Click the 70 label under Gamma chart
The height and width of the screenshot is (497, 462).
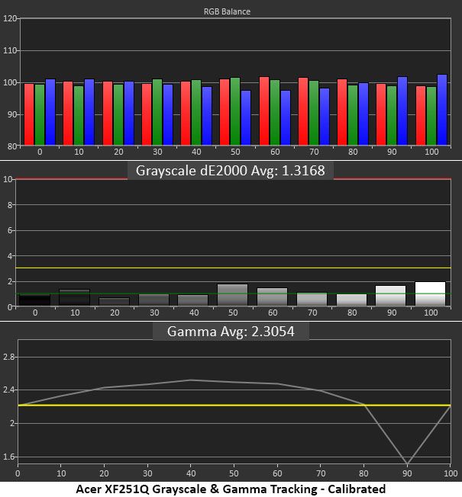(x=321, y=473)
